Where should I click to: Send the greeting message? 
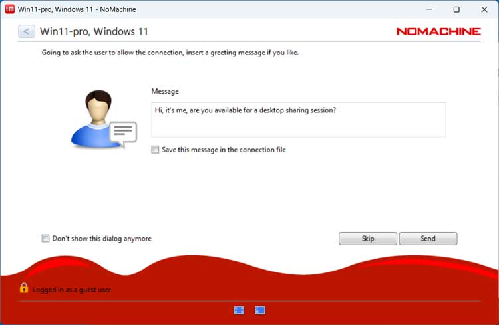click(428, 239)
